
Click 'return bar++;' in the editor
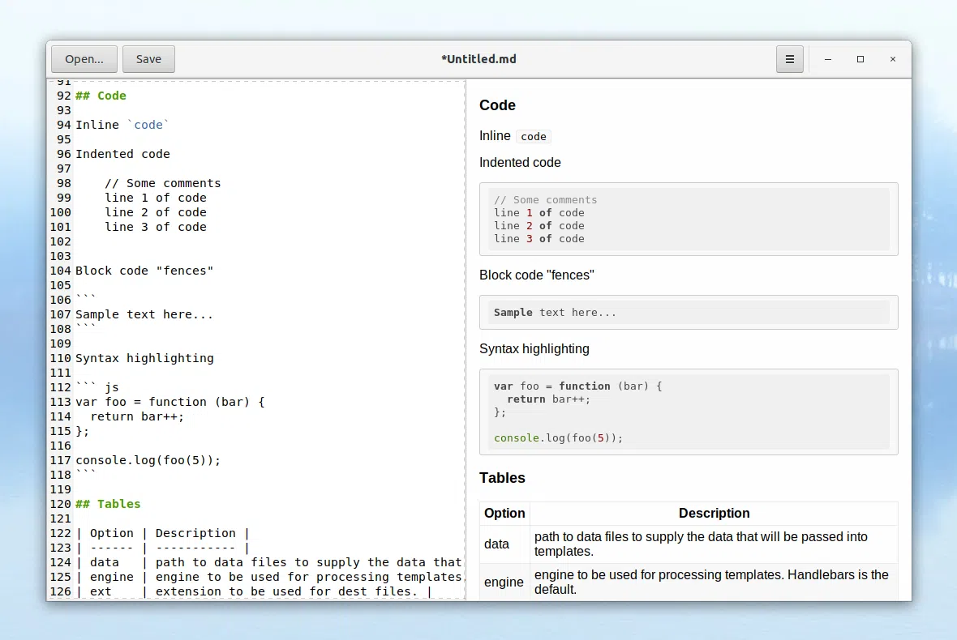pos(137,417)
